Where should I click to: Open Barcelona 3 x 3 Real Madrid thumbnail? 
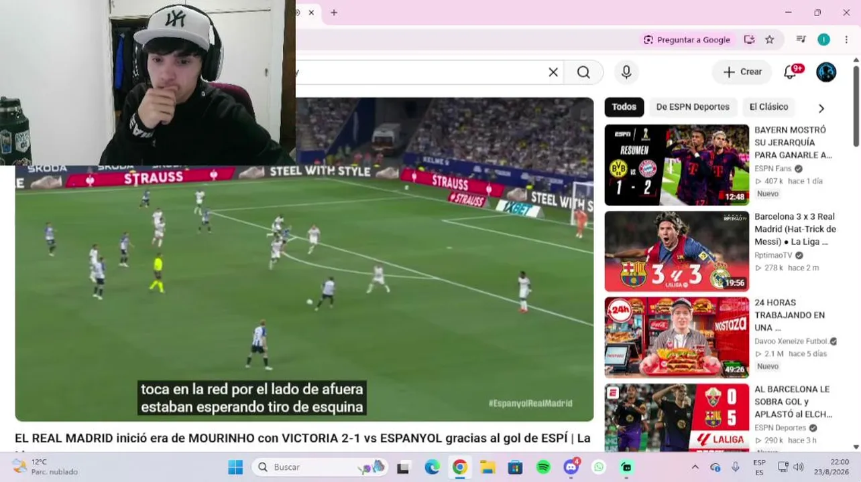pyautogui.click(x=677, y=252)
